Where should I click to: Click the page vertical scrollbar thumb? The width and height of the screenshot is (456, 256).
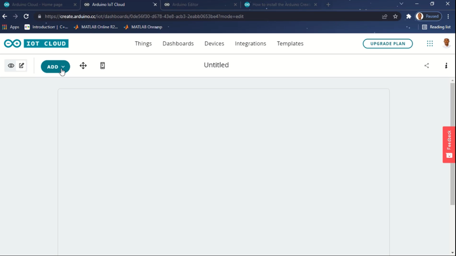[452, 144]
